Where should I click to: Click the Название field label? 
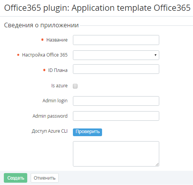(57, 40)
